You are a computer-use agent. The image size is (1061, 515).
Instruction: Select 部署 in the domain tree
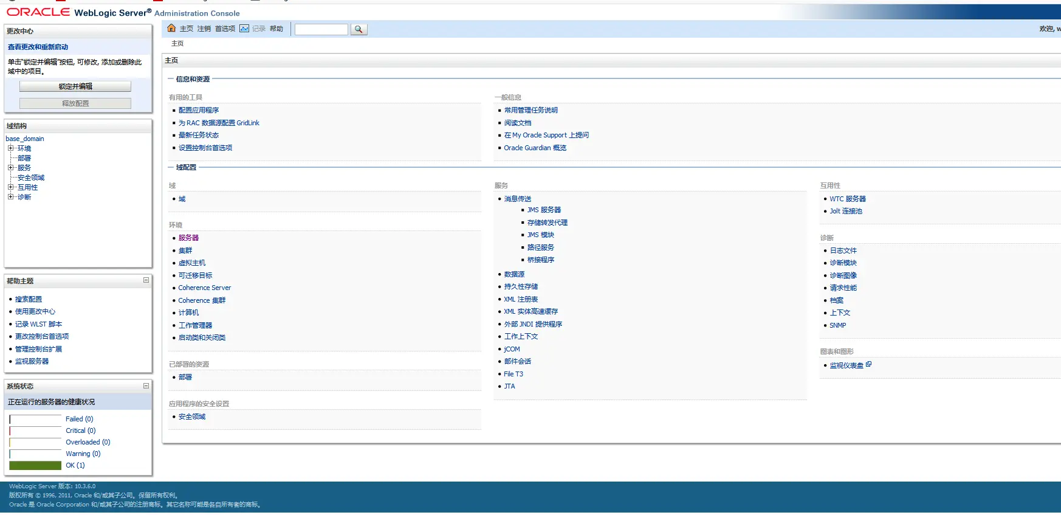(24, 158)
